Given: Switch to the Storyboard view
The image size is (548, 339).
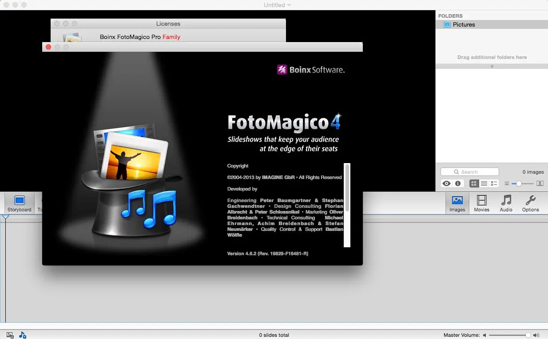Looking at the screenshot, I should [19, 204].
